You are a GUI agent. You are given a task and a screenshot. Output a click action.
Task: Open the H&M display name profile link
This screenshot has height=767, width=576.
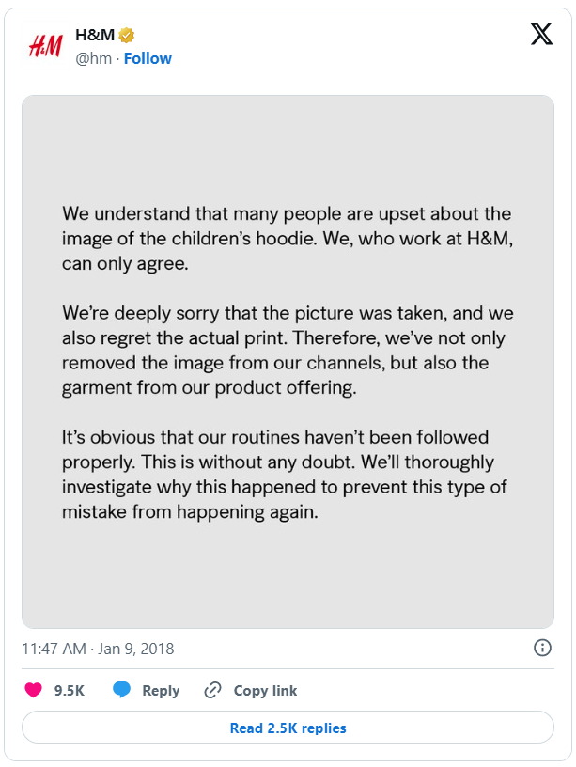(94, 36)
